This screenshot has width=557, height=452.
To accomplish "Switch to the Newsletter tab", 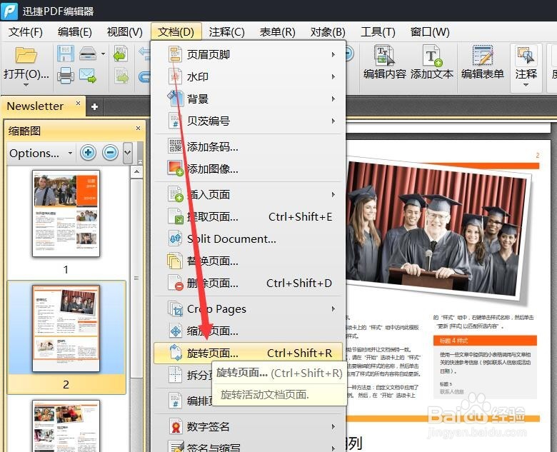I will 35,106.
